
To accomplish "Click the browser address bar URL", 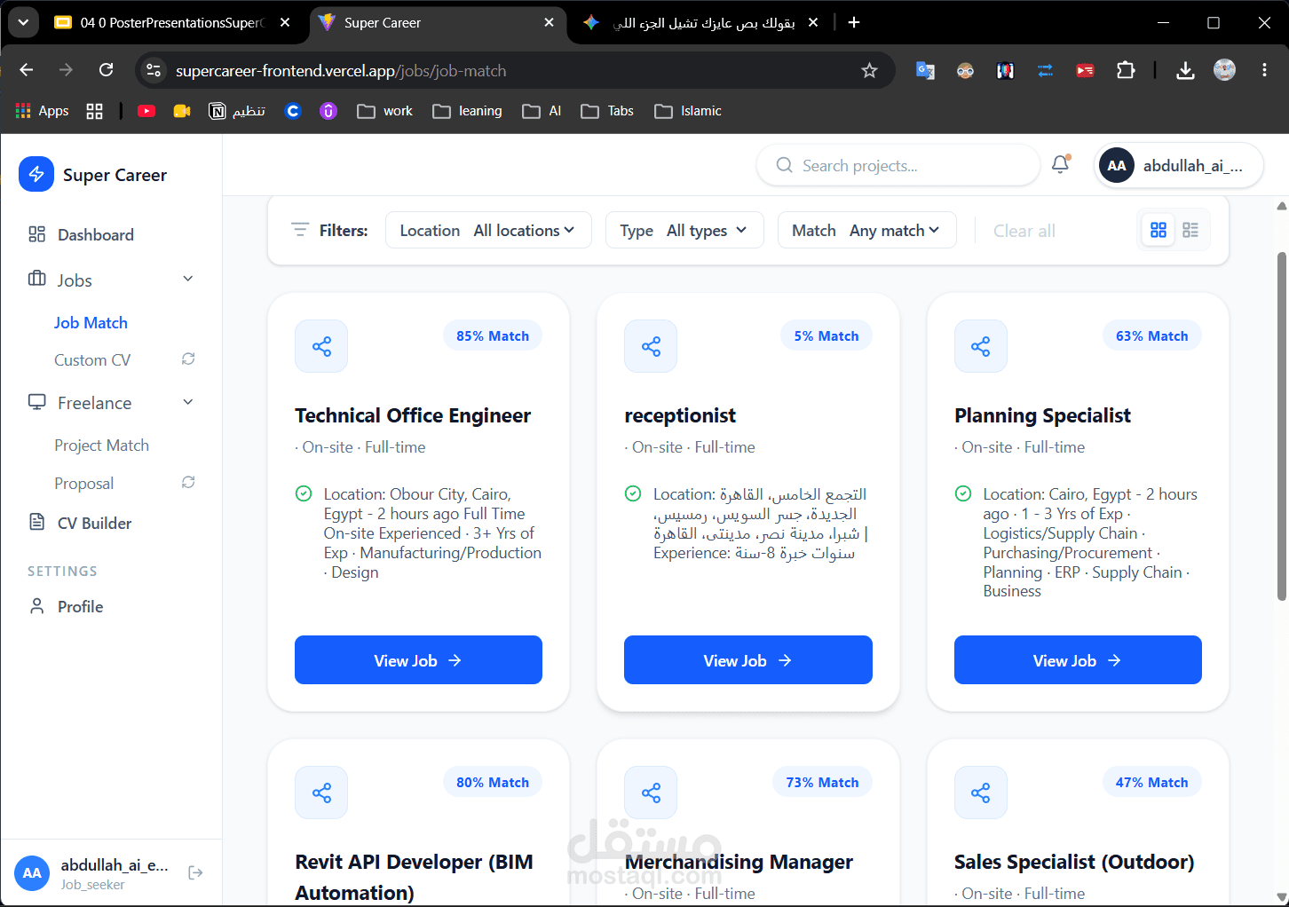I will [x=341, y=70].
